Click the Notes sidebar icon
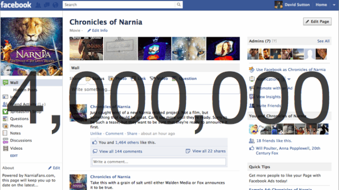Viewport: 339px width, 190px height. (5, 133)
